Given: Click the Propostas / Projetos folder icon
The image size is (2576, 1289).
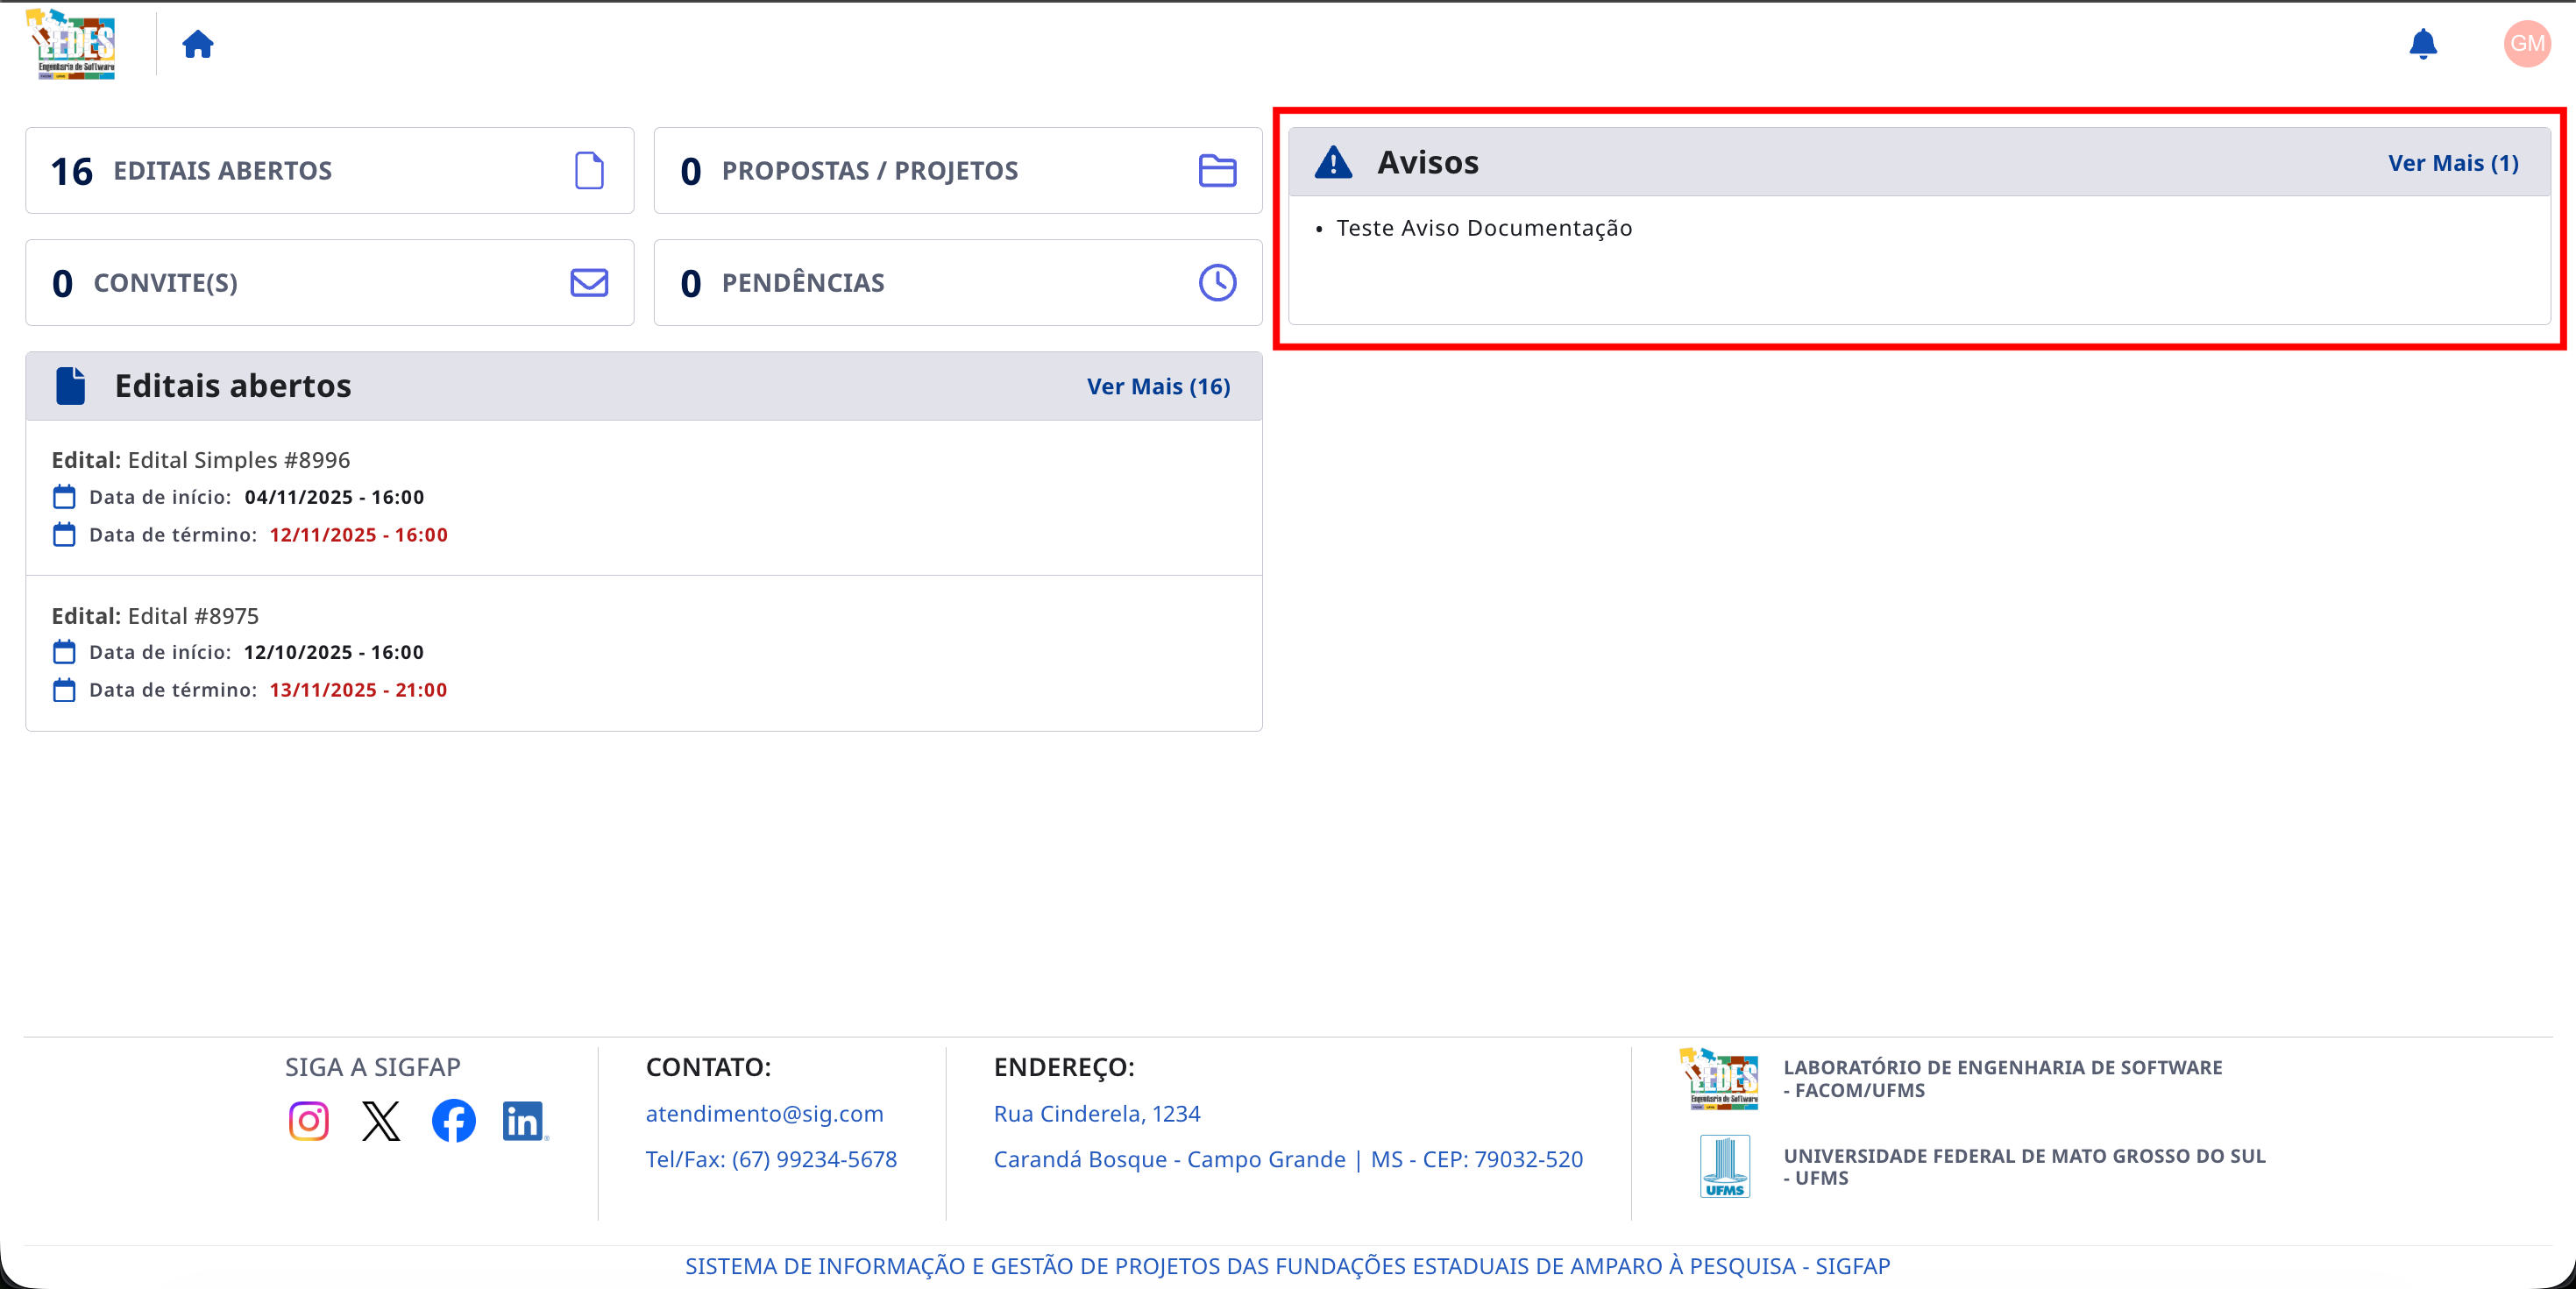Looking at the screenshot, I should click(x=1217, y=170).
